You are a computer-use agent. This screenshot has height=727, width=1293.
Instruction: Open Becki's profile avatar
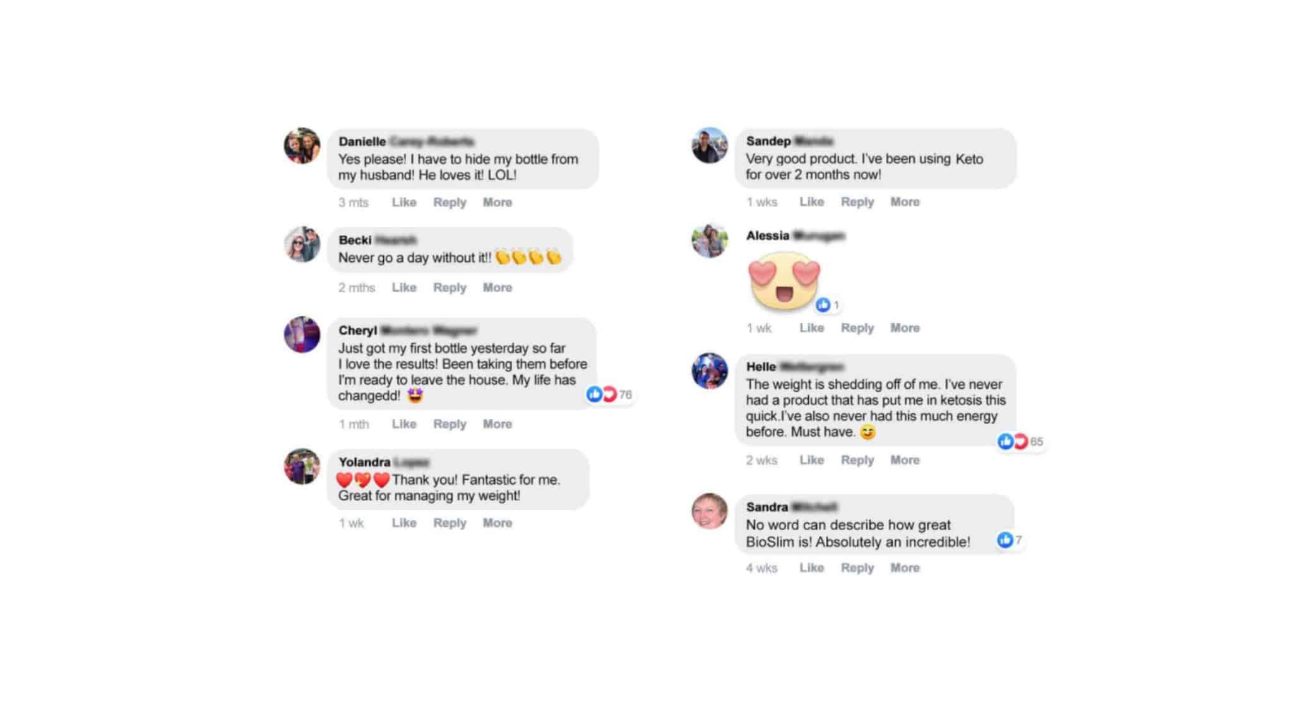(x=302, y=244)
